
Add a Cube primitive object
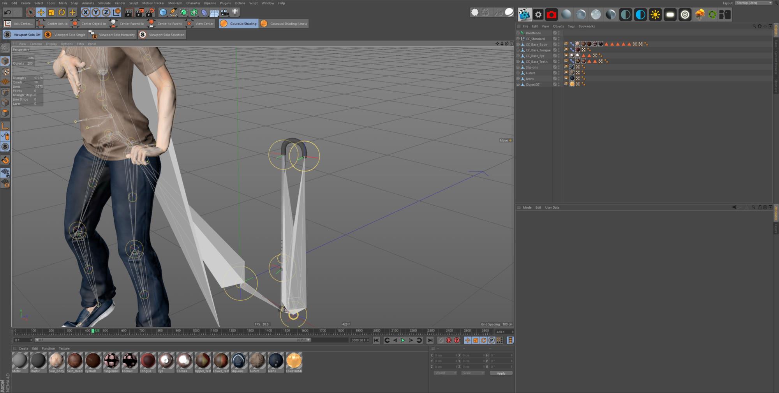pos(163,12)
